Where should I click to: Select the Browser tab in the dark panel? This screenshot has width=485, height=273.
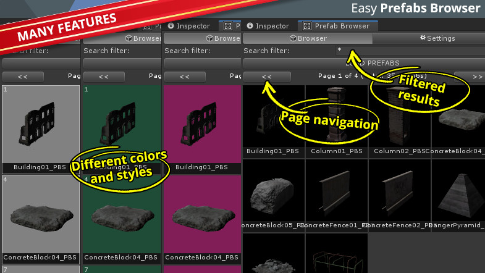[x=308, y=38]
